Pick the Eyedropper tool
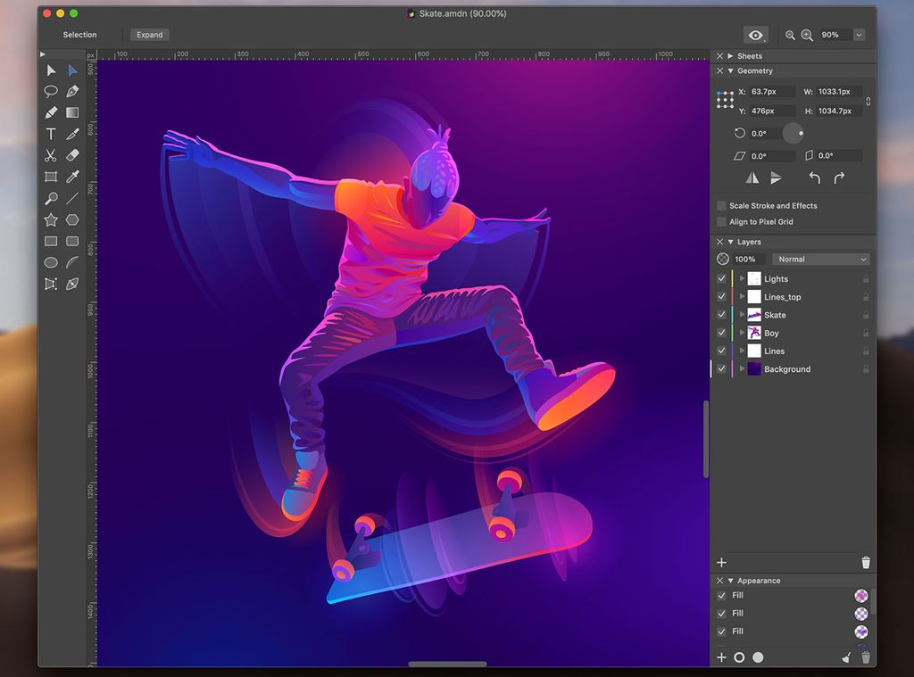 (x=73, y=177)
